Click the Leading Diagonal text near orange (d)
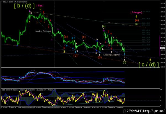Viewport: 166px width, 114px height. click(111, 55)
